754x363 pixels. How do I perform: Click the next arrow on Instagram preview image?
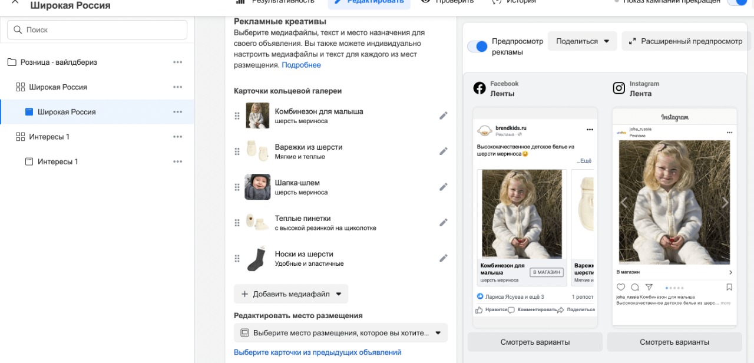pyautogui.click(x=725, y=202)
